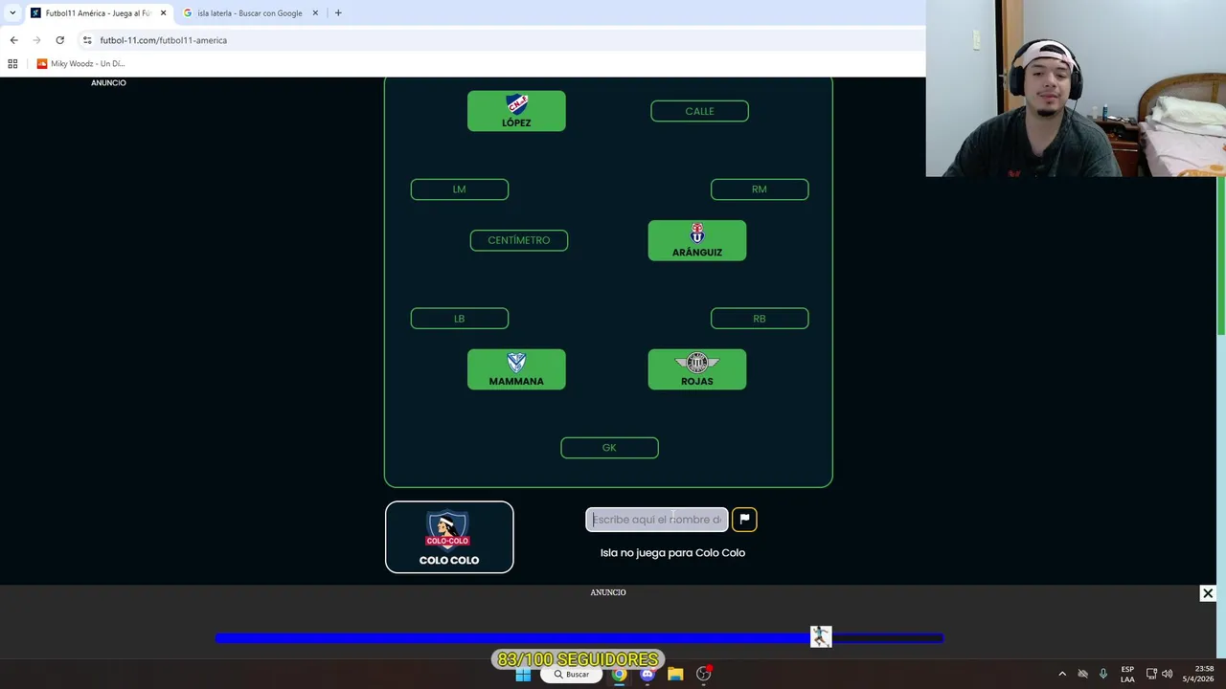The image size is (1226, 689).
Task: Click the webcam overlay video
Action: pos(1076,88)
